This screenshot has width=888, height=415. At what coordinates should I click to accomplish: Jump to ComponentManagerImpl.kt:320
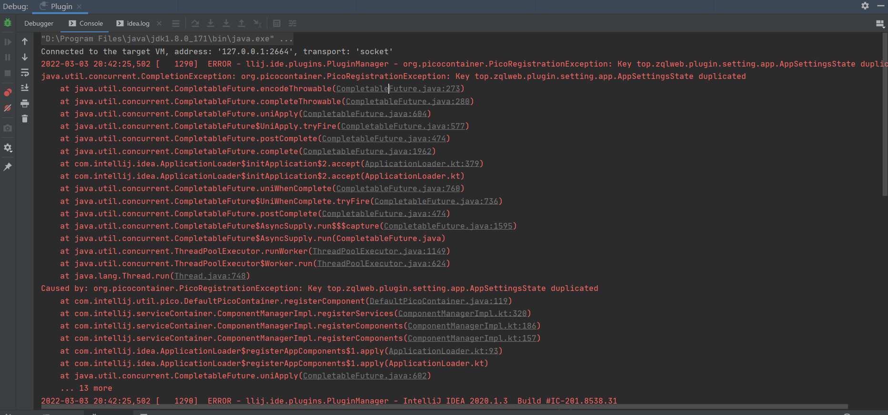[463, 313]
